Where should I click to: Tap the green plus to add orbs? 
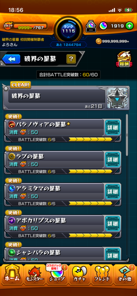click(130, 26)
